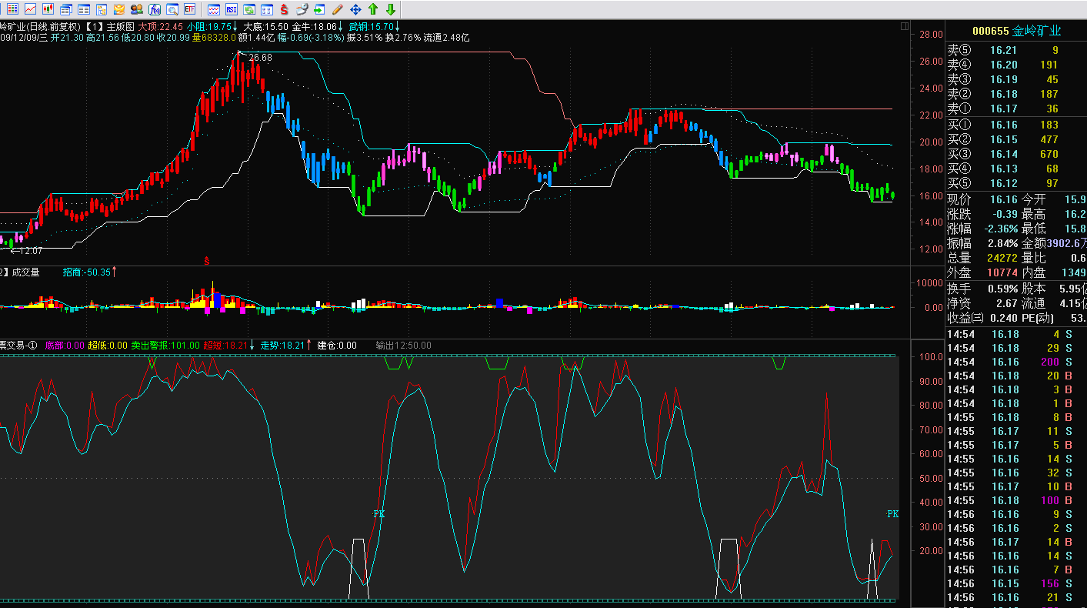Click the 大顶 22.45 indicator value
This screenshot has height=608, width=1087.
pyautogui.click(x=160, y=26)
